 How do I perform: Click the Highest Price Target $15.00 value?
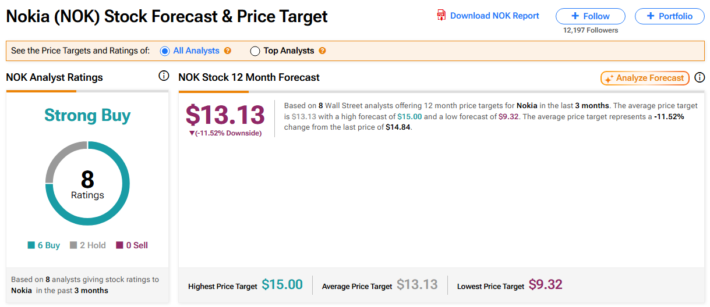coord(282,284)
